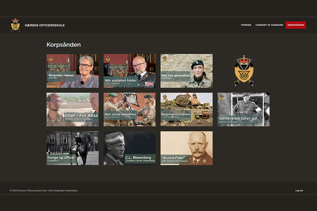
Task: Click the crest logo in the header
Action: tap(15, 25)
